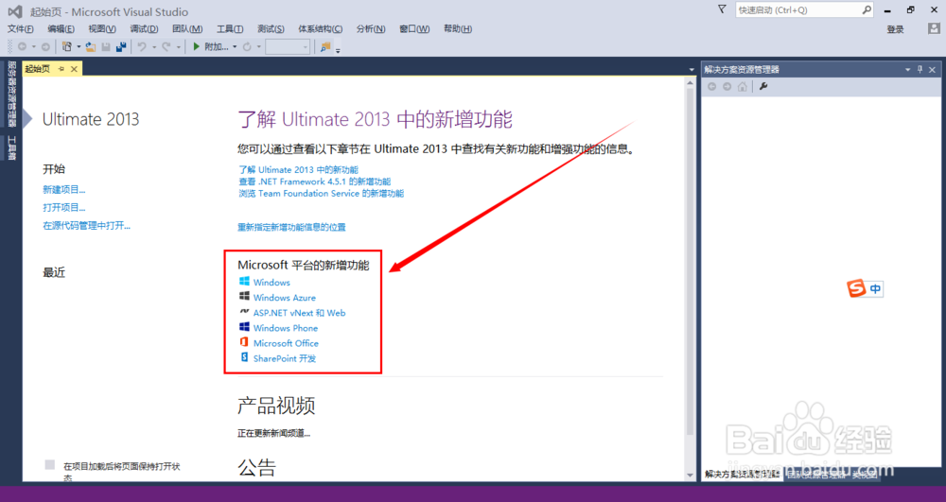Click the Save All toolbar icon
The height and width of the screenshot is (502, 946).
pyautogui.click(x=121, y=46)
